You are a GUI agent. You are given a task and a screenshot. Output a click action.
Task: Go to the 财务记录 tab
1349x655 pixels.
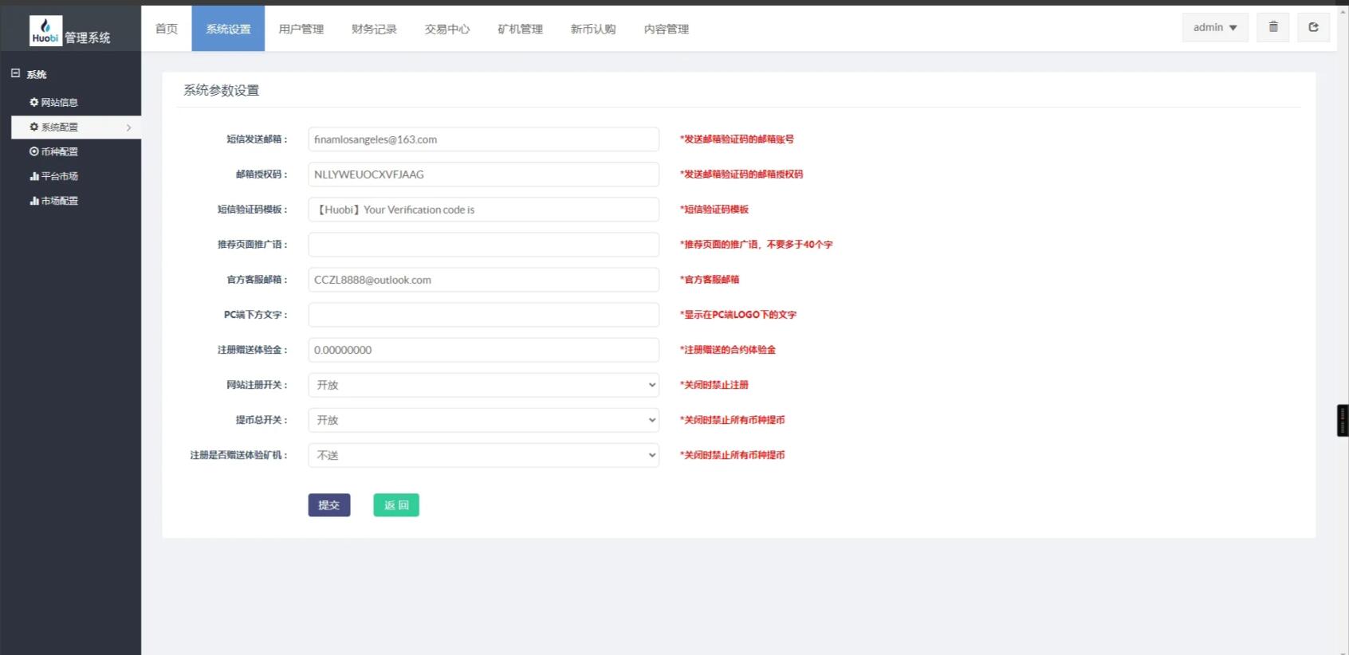point(374,29)
